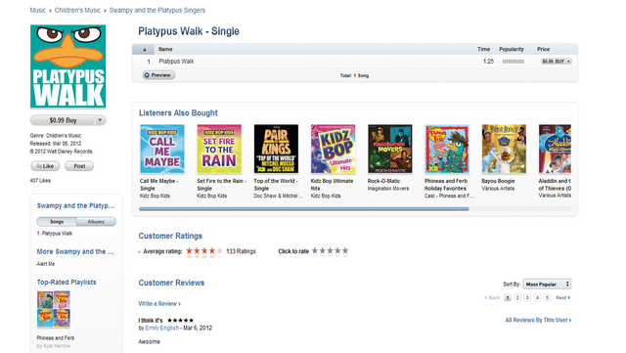Open Write a Review link
The image size is (626, 353).
[x=159, y=304]
